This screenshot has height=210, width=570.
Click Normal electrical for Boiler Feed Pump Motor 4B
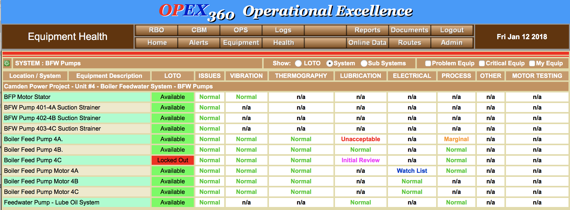pyautogui.click(x=412, y=181)
